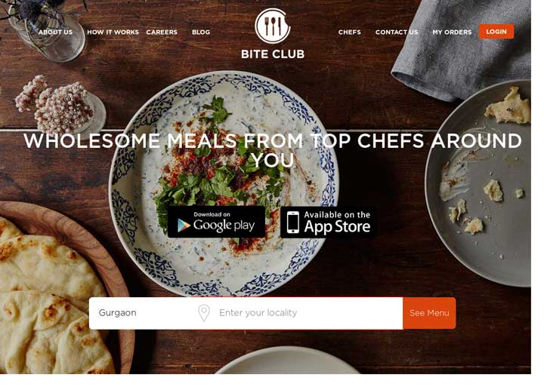Click the orange Login button

point(496,32)
